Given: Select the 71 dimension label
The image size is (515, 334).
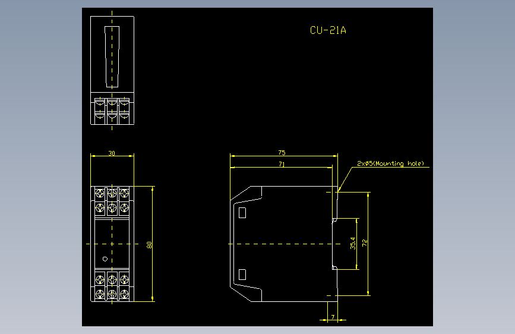Looking at the screenshot, I should 282,164.
